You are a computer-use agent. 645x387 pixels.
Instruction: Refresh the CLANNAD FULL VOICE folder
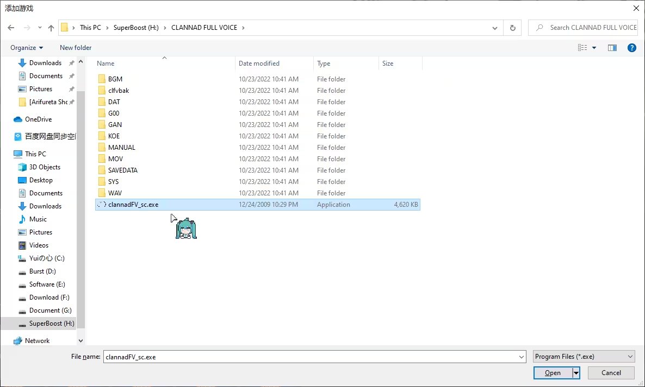tap(512, 28)
